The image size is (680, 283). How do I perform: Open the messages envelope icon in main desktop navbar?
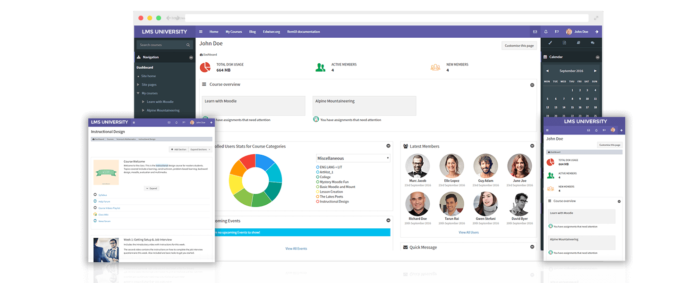pyautogui.click(x=535, y=32)
